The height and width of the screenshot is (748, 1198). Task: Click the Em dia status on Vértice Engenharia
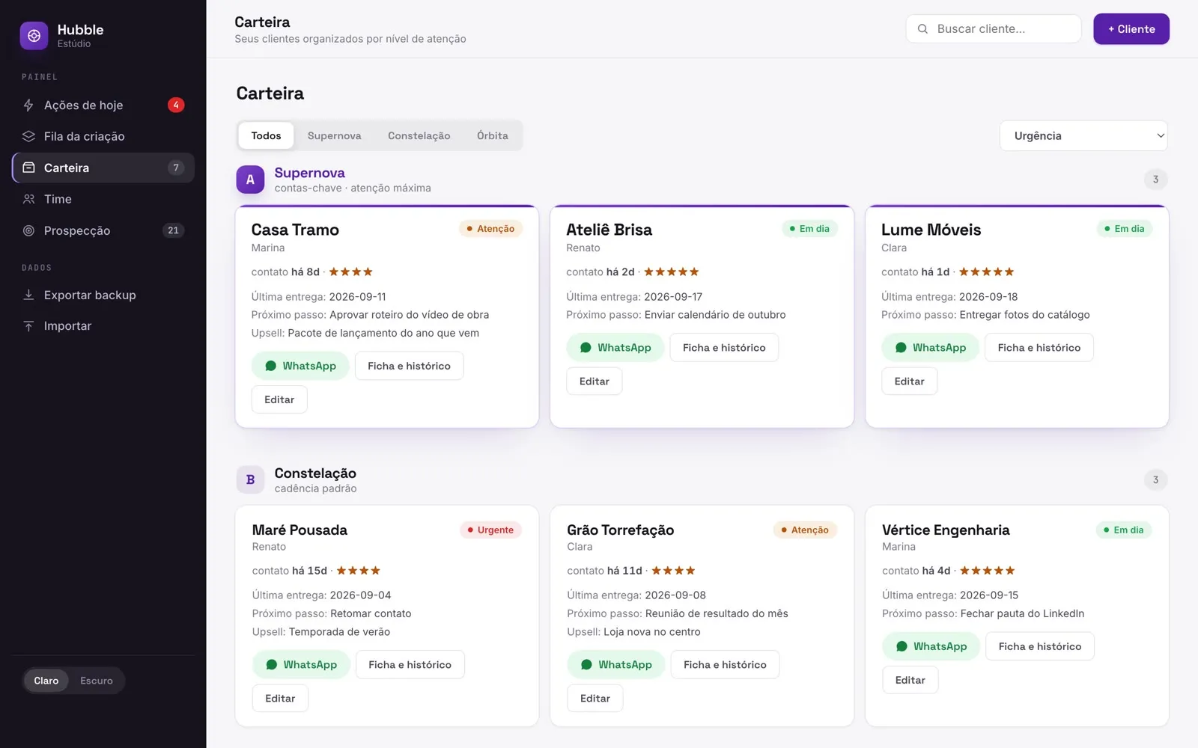coord(1123,530)
